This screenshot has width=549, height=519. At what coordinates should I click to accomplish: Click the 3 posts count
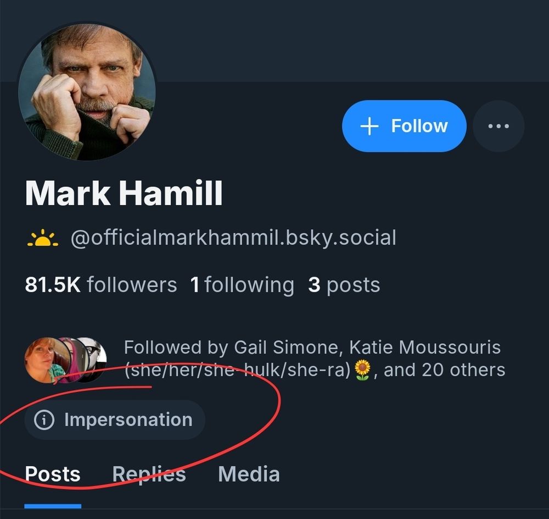click(x=344, y=284)
